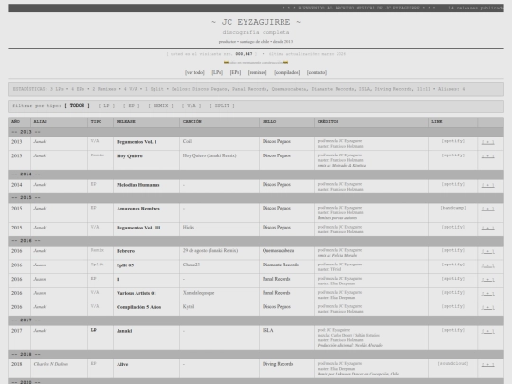This screenshot has width=512, height=384.
Task: Expand details for Amazonas Remixes row
Action: (x=487, y=209)
